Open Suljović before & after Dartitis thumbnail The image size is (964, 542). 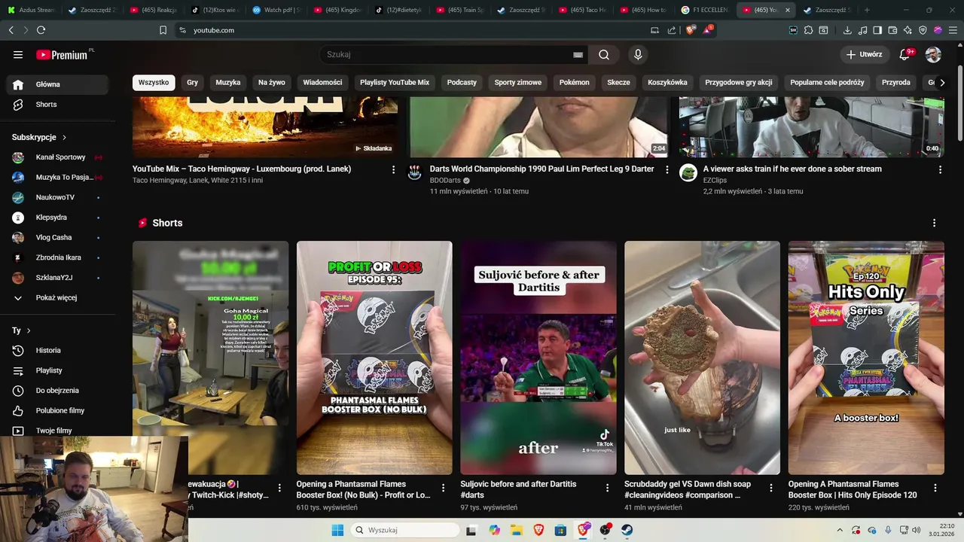pyautogui.click(x=538, y=358)
